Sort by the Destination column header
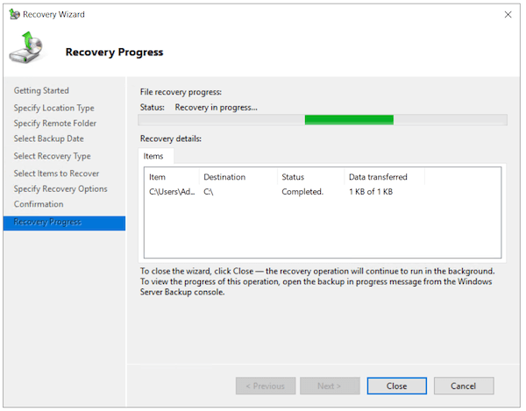This screenshot has height=411, width=526. (224, 177)
